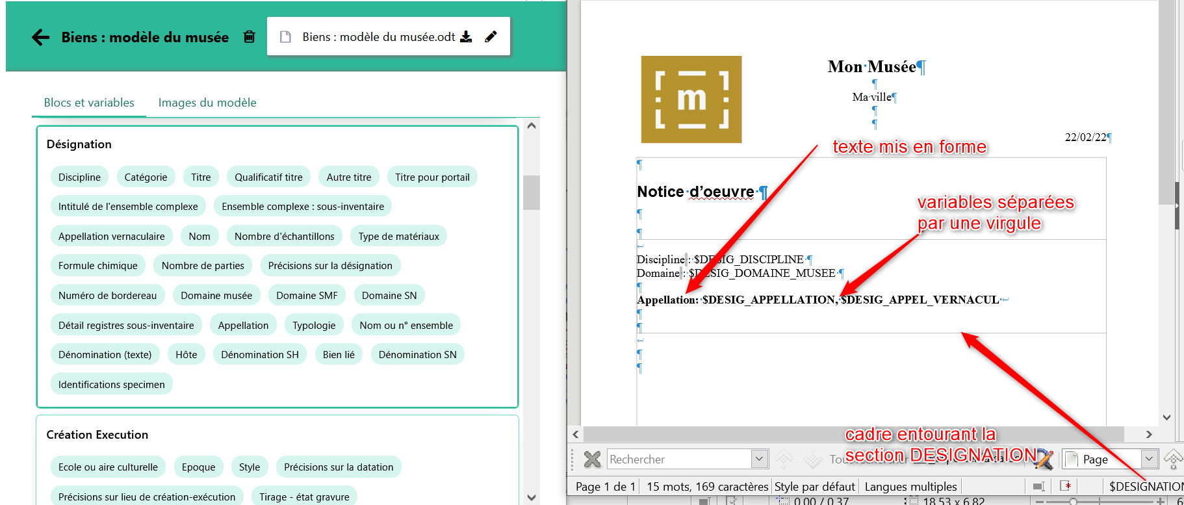Select the Discipline variable chip
Viewport: 1184px width, 505px height.
click(x=79, y=177)
